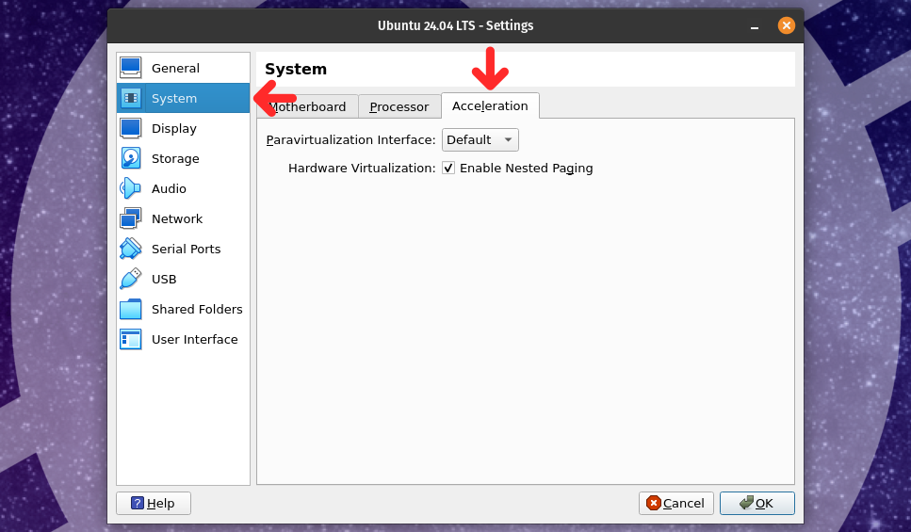The image size is (911, 532).
Task: Click the Paravirtualization Interface label
Action: [350, 140]
